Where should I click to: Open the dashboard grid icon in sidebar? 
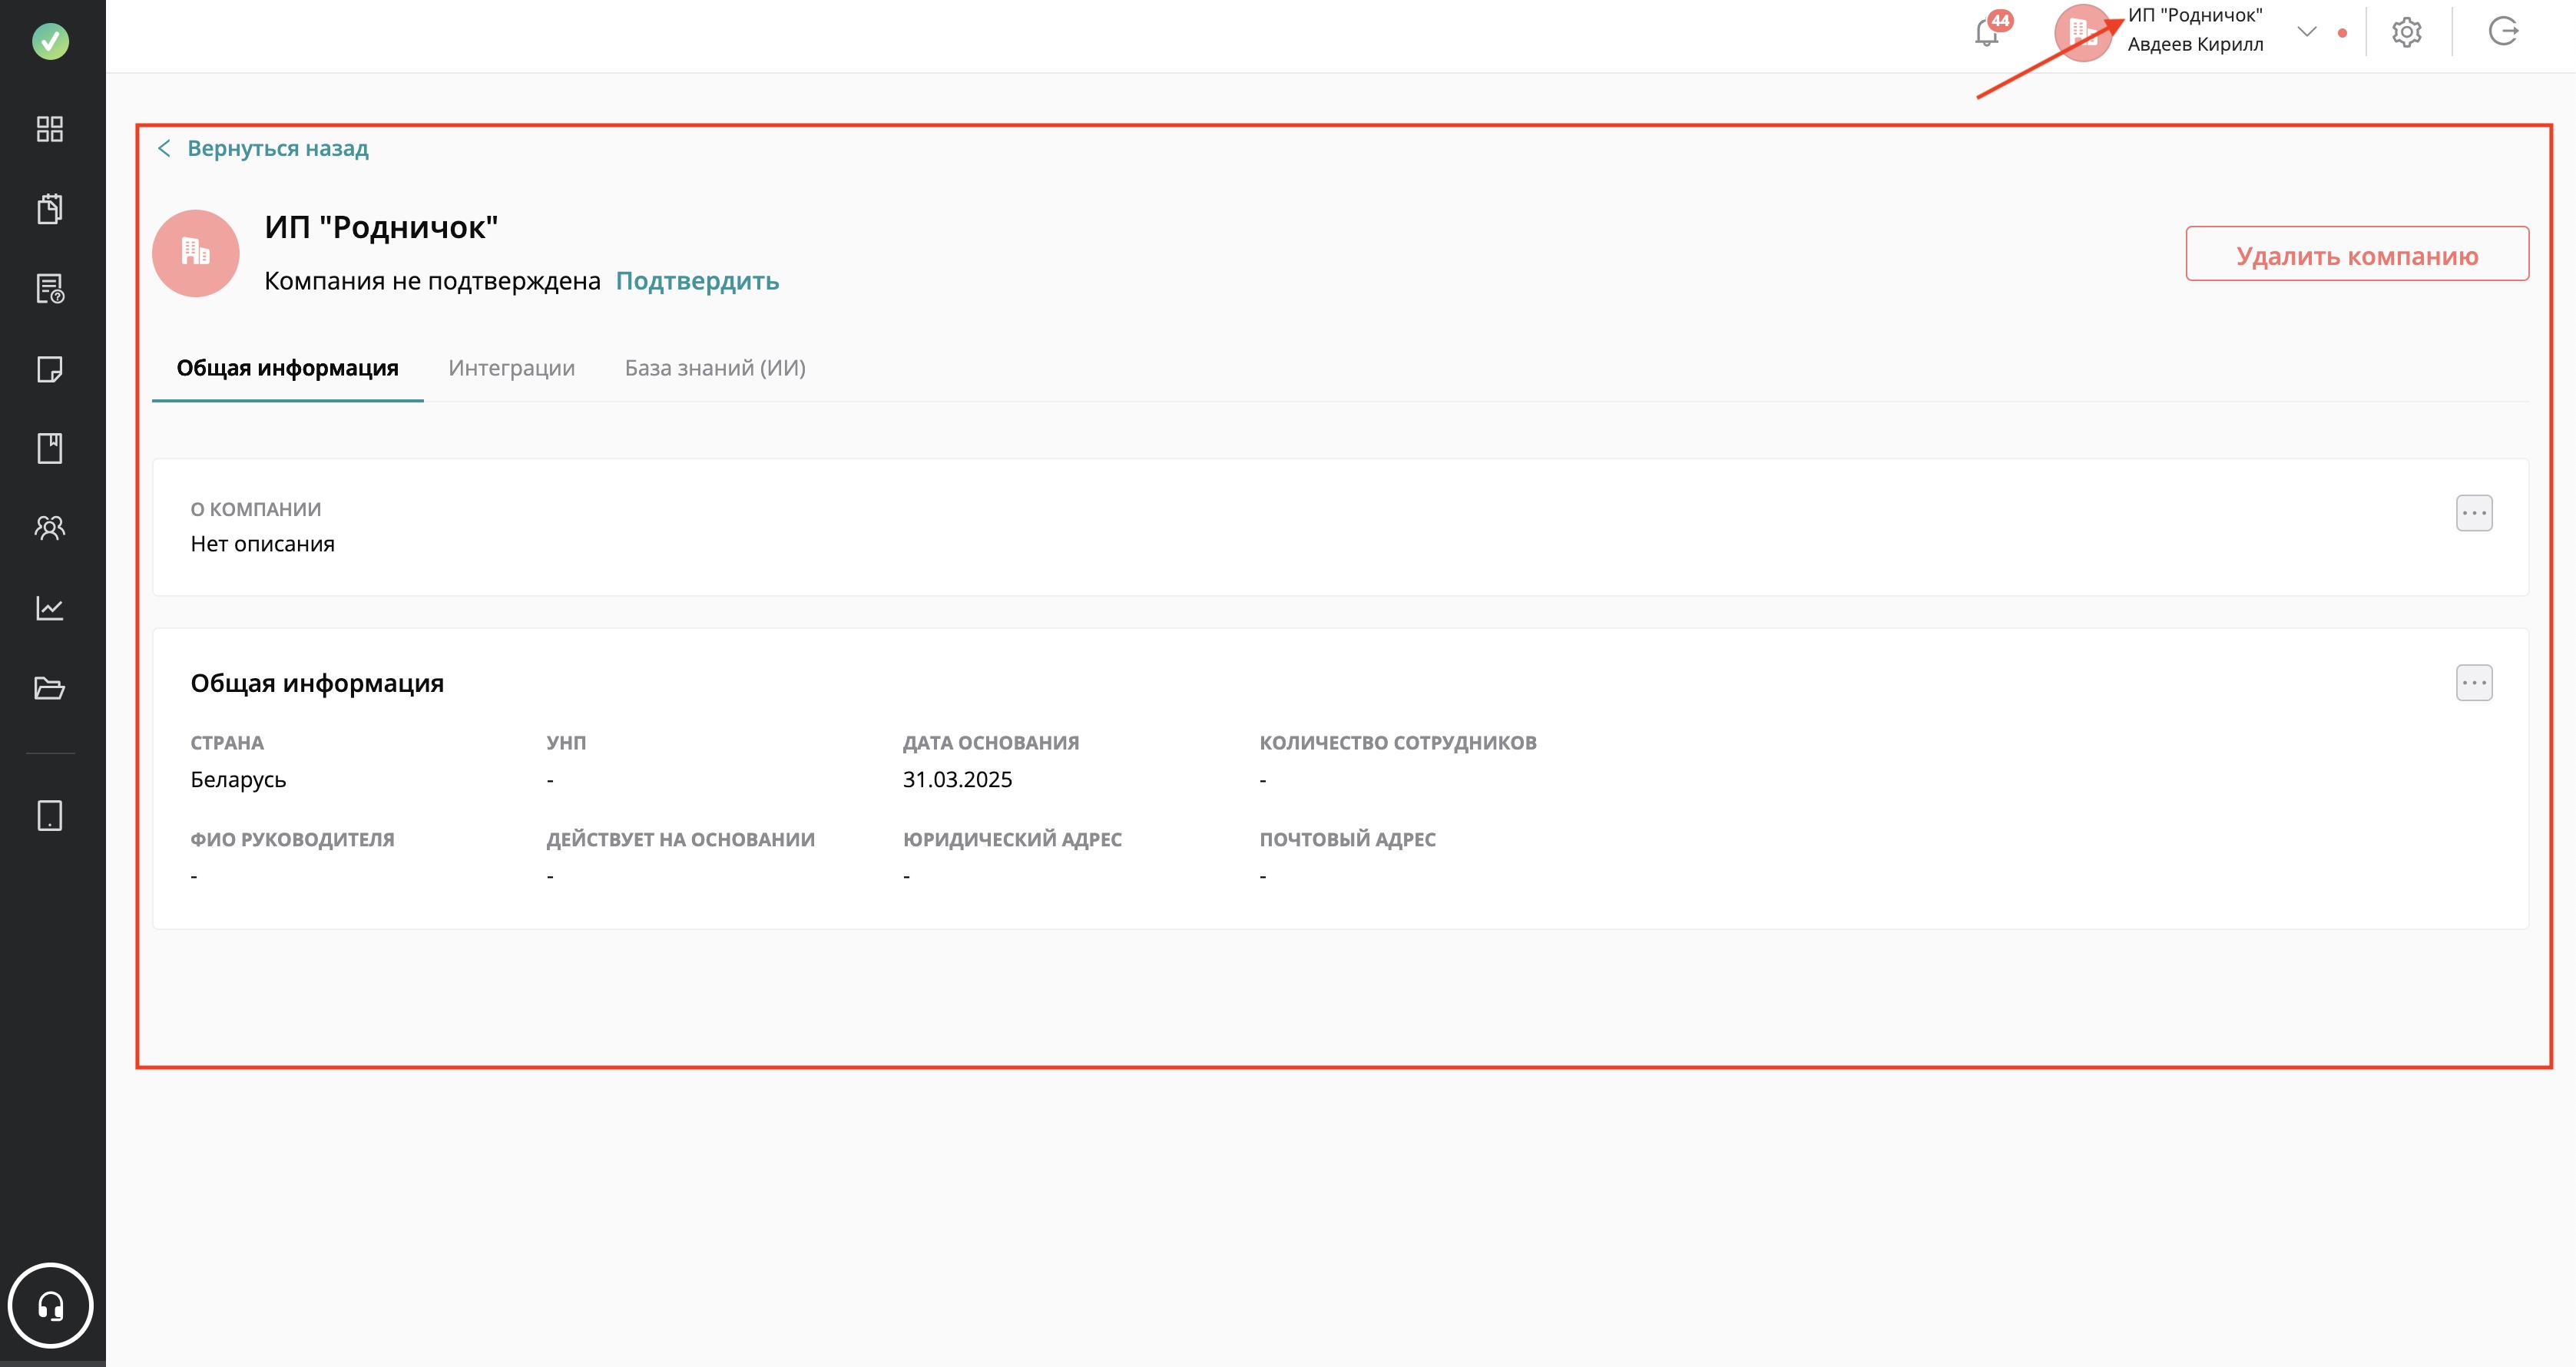[50, 129]
